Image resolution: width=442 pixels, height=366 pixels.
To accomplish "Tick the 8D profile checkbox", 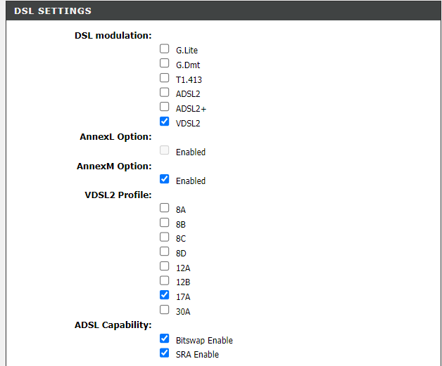I will pyautogui.click(x=165, y=251).
